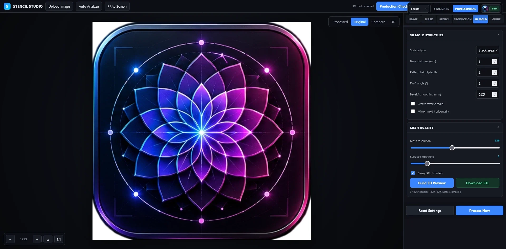Select the Original view

coord(359,22)
